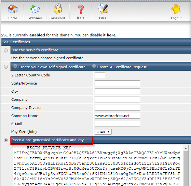This screenshot has width=191, height=186.
Task: Focus the State/Province input field
Action: 117,83
